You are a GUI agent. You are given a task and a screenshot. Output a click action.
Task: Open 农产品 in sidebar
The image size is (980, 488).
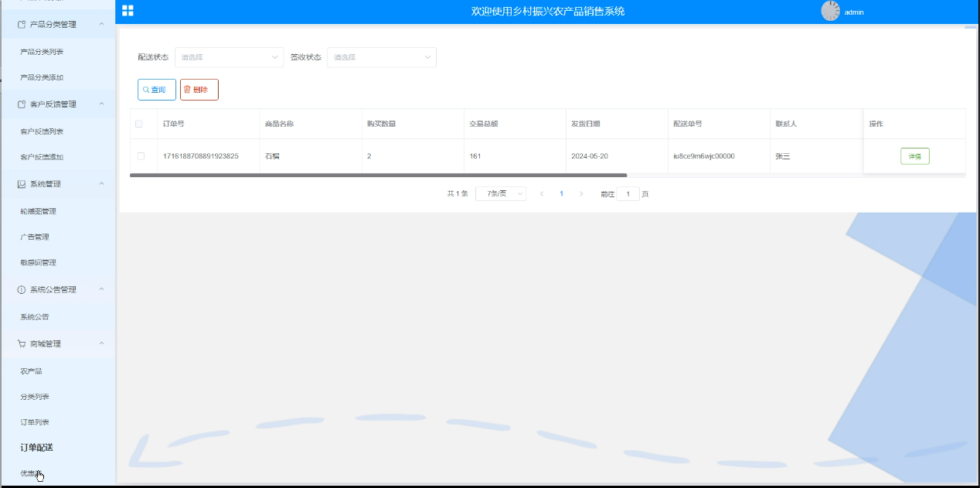(x=31, y=371)
